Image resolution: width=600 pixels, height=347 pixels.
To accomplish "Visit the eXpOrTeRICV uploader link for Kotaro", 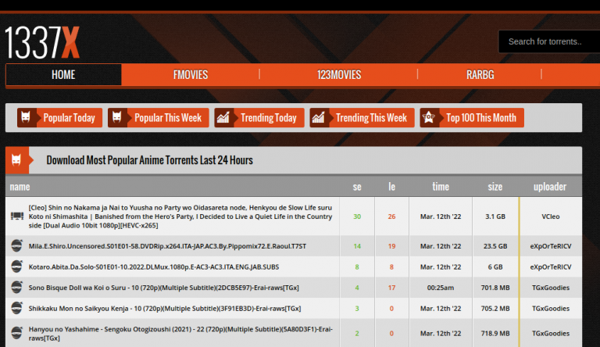I will click(x=550, y=267).
